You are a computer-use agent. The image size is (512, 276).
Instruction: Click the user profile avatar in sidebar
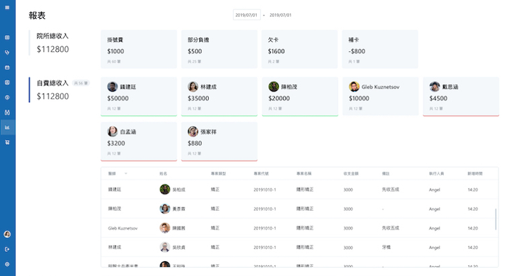[7, 234]
